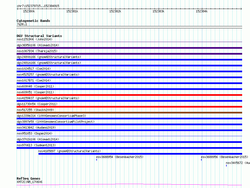Click the DGV Structural Variants track title
250x188 pixels.
click(x=39, y=36)
